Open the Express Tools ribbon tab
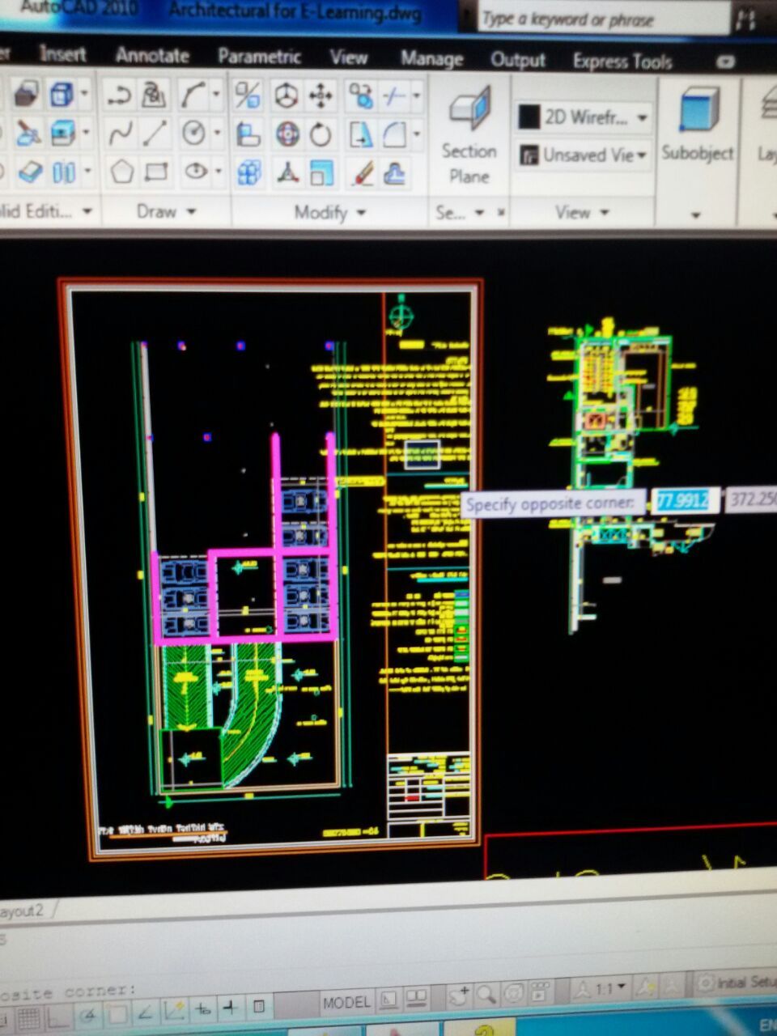The image size is (777, 1036). pos(622,62)
